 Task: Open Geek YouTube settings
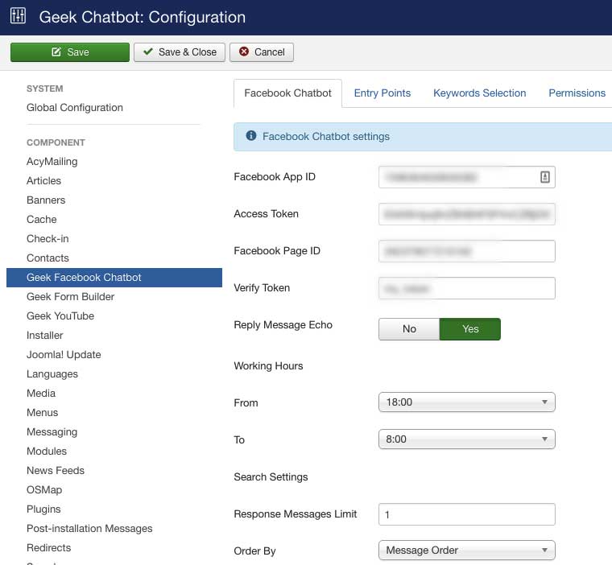(x=60, y=316)
